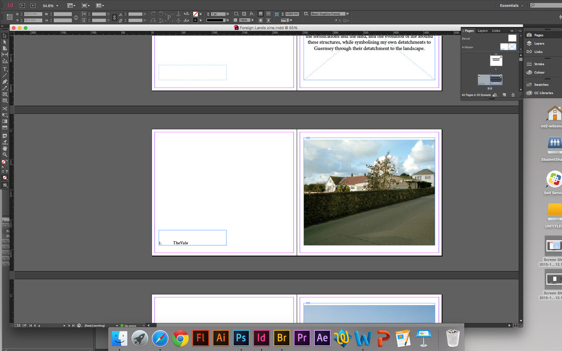Image resolution: width=562 pixels, height=351 pixels.
Task: Open Screen Mode dropdown in application bar
Action: coord(85,6)
